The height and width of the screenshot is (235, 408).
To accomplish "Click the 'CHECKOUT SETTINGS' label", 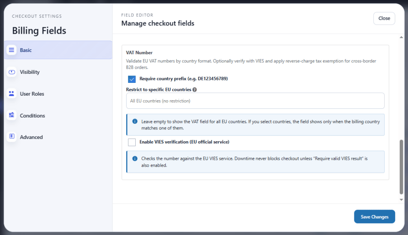I will tap(37, 16).
